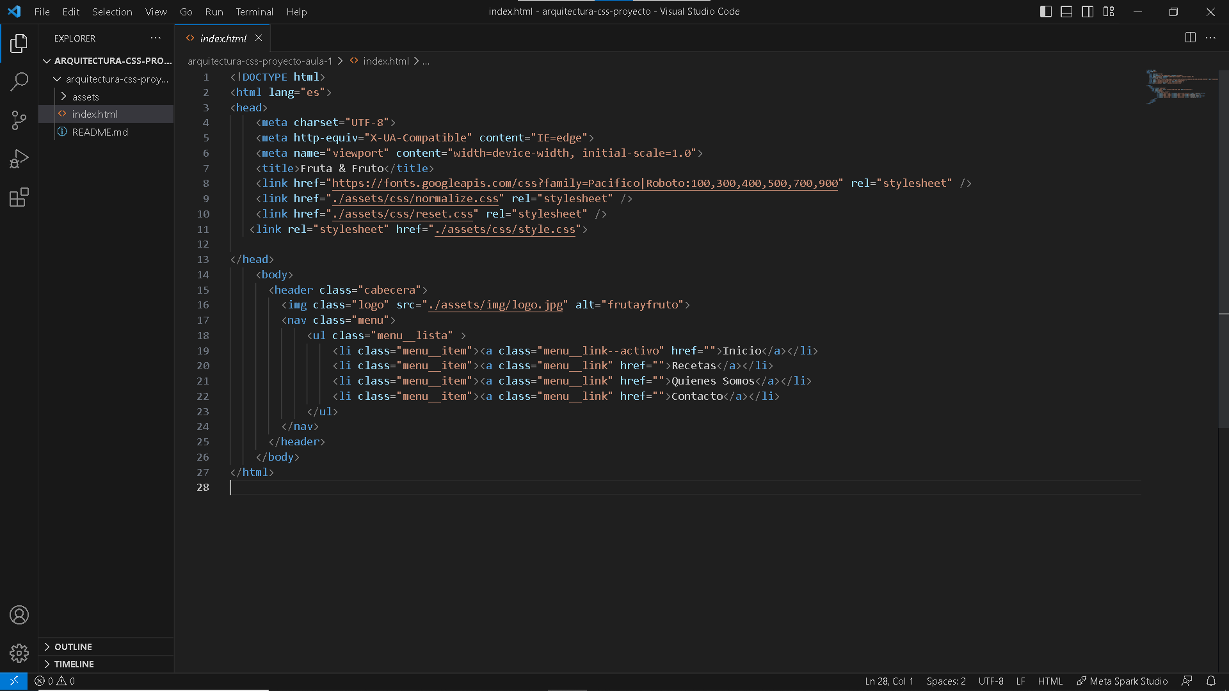Click the editor vertical scrollbar
1229x691 pixels.
pos(1223,248)
